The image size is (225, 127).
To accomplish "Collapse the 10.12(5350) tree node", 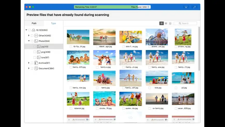I will (x=26, y=30).
